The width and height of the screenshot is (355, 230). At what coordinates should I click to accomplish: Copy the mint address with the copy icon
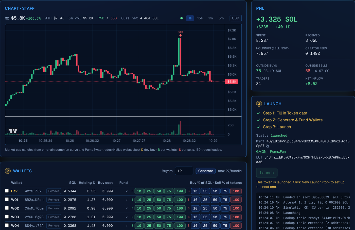267,146
